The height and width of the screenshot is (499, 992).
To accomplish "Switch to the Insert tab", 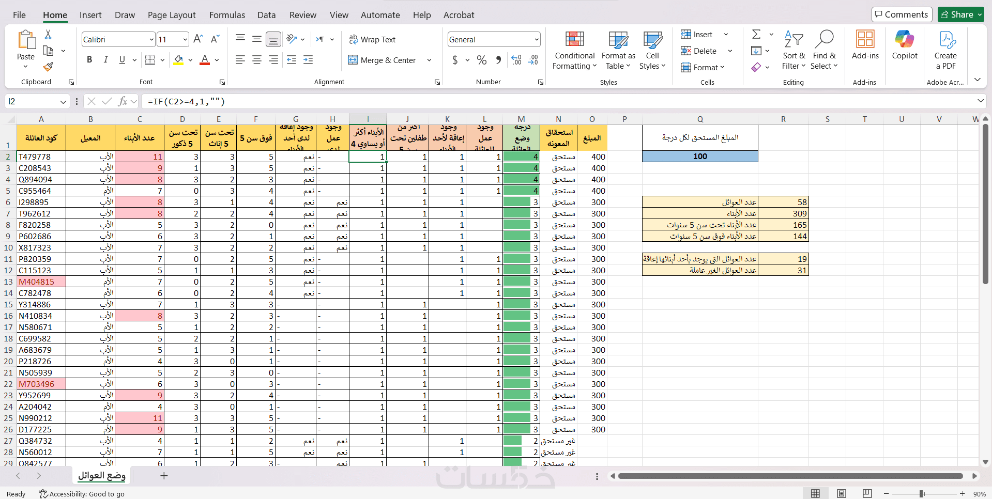I will (x=90, y=15).
